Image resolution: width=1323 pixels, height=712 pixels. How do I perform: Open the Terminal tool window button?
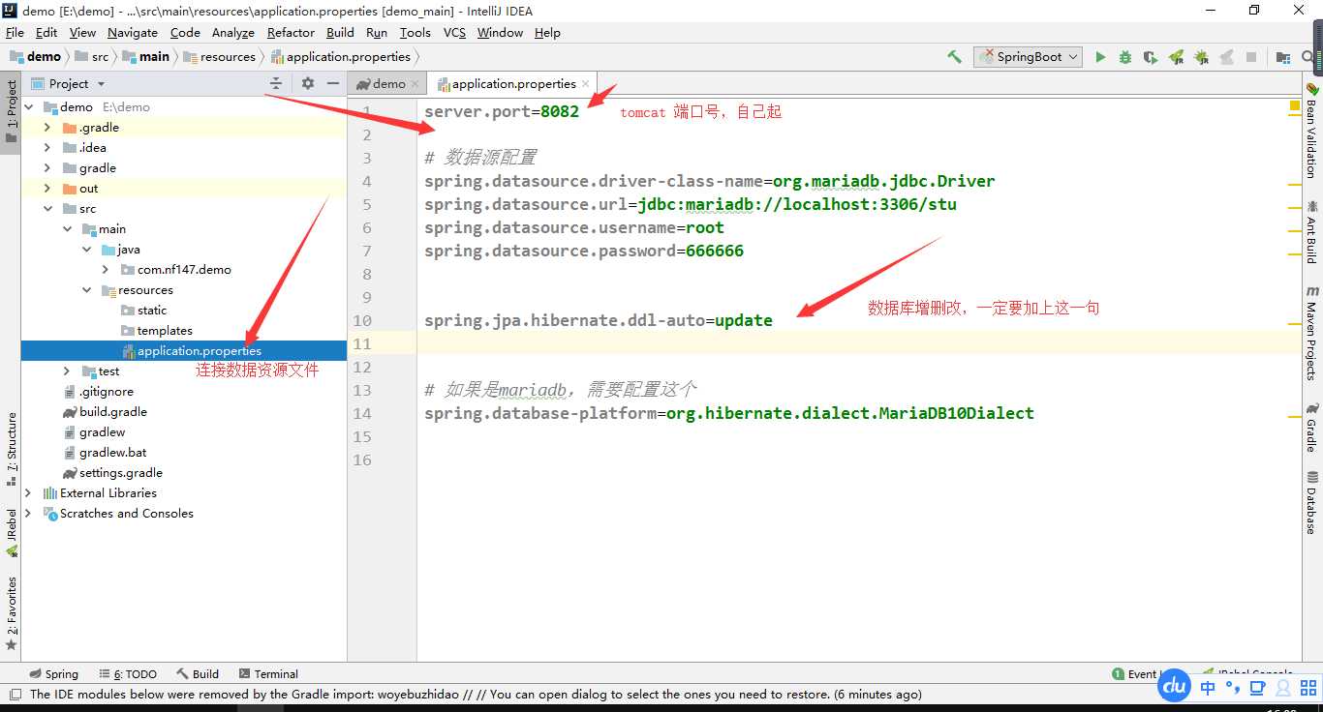[x=268, y=674]
